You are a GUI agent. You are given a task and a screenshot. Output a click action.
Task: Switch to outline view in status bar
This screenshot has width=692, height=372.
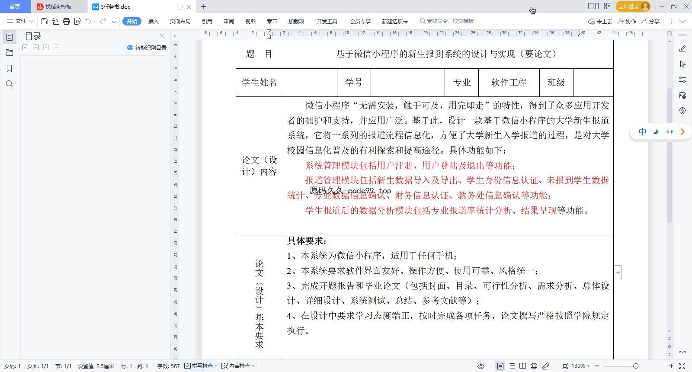click(512, 366)
